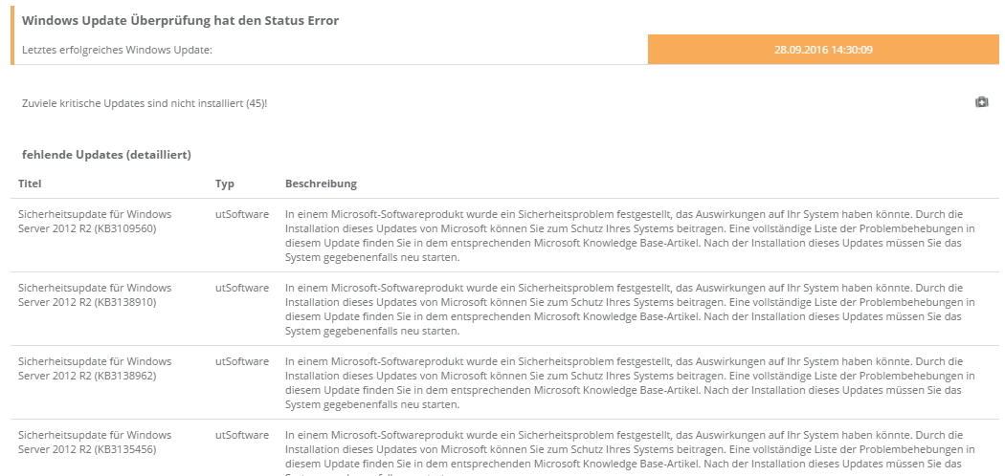Viewport: 1005px width, 476px height.
Task: Select the KB3138910 update title
Action: tap(95, 294)
